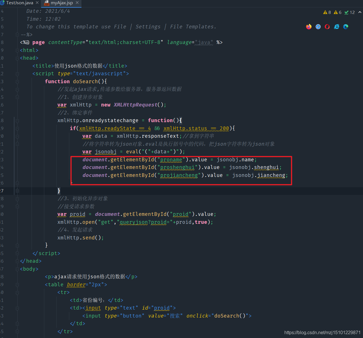Click the jsonobj.jiancheng property reference

click(259, 175)
